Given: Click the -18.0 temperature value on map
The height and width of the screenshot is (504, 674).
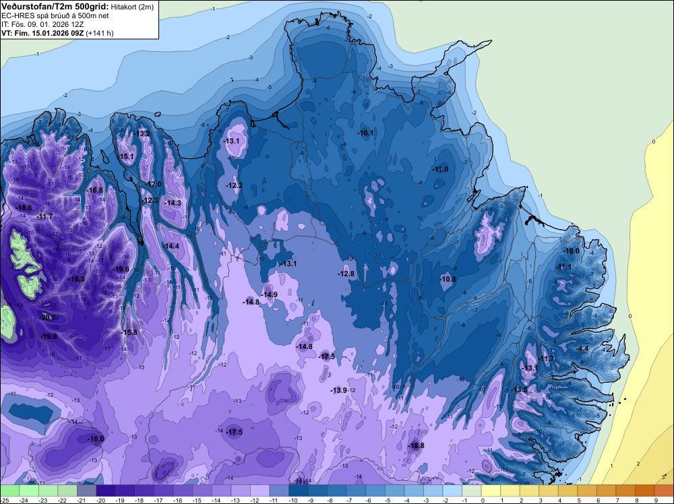Looking at the screenshot, I should (96, 439).
